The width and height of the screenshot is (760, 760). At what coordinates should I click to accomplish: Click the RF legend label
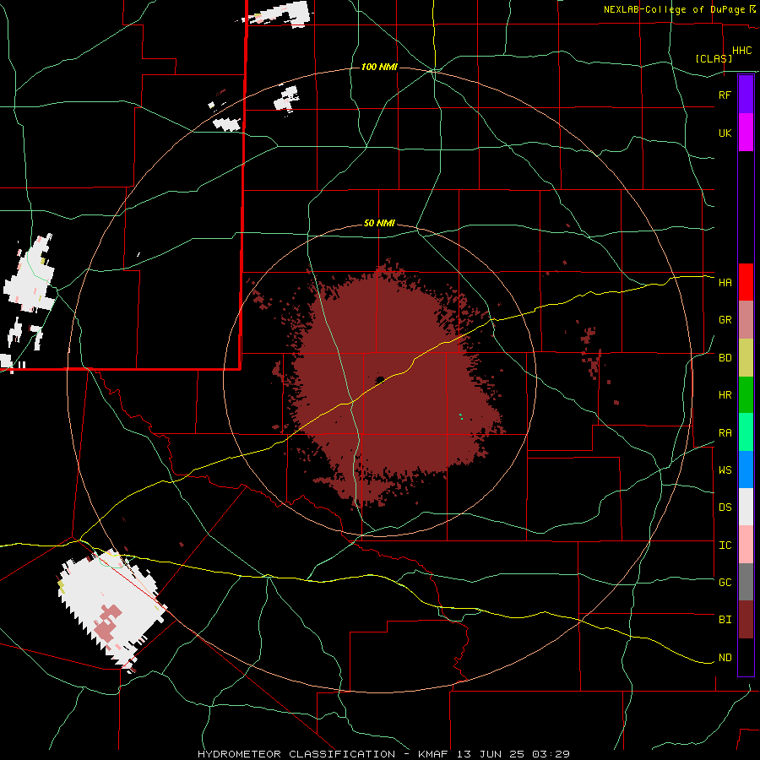(725, 95)
